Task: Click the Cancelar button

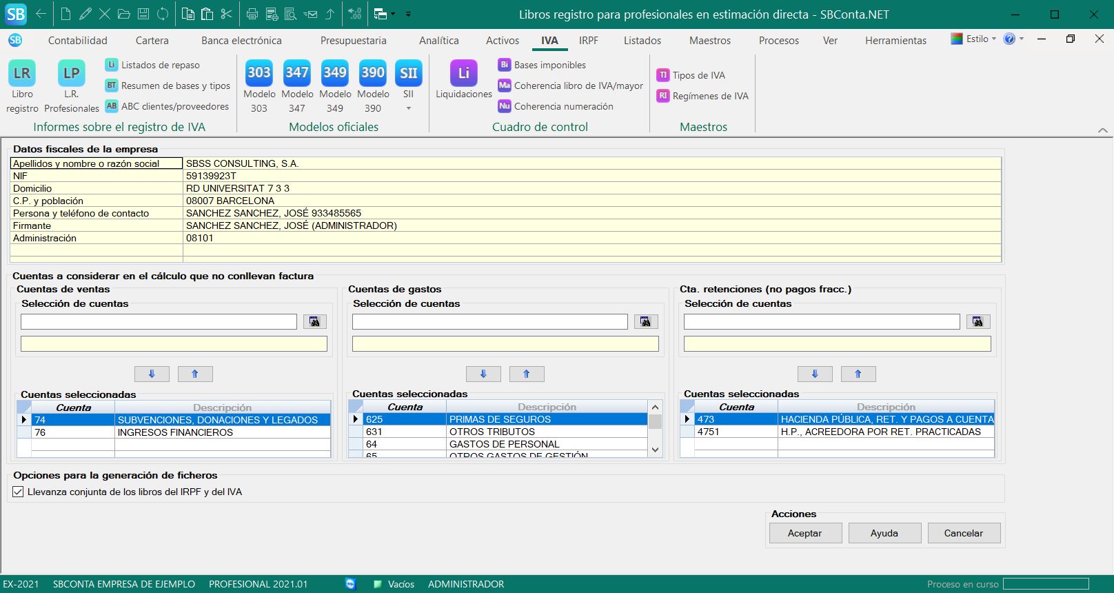Action: click(963, 533)
